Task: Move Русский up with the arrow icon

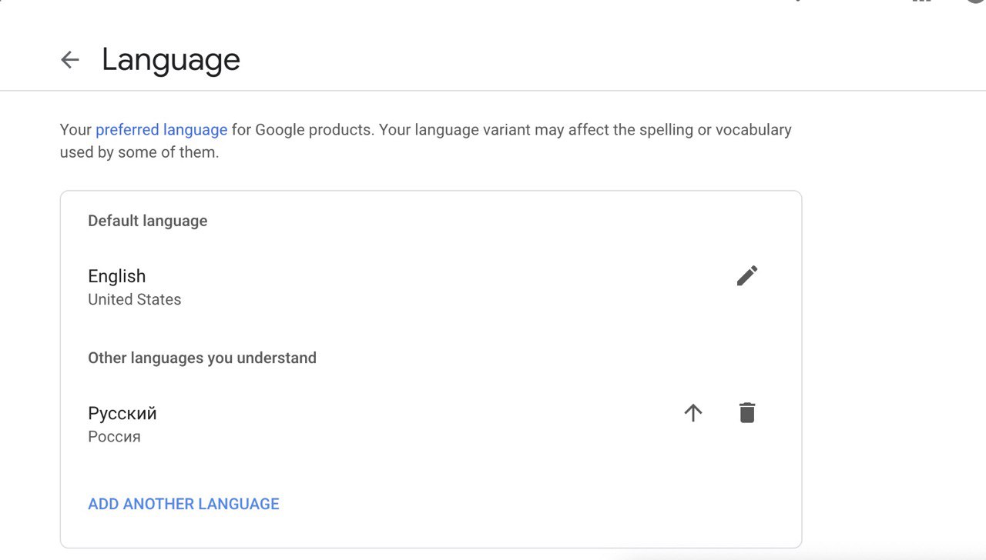Action: [693, 413]
